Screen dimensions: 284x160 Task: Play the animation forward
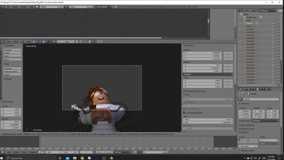click(106, 152)
